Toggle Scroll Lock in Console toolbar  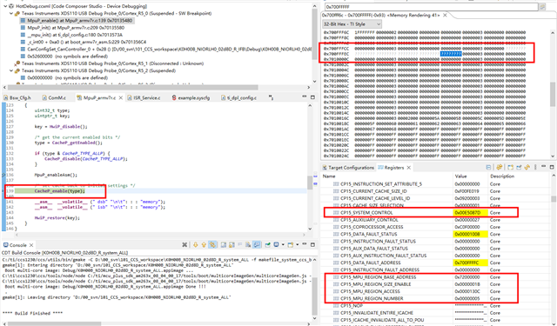click(232, 245)
